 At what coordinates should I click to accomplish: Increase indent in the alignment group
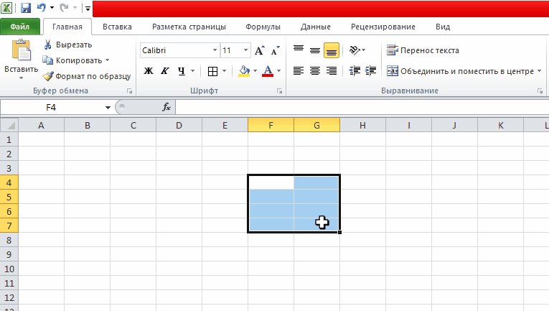coord(370,71)
